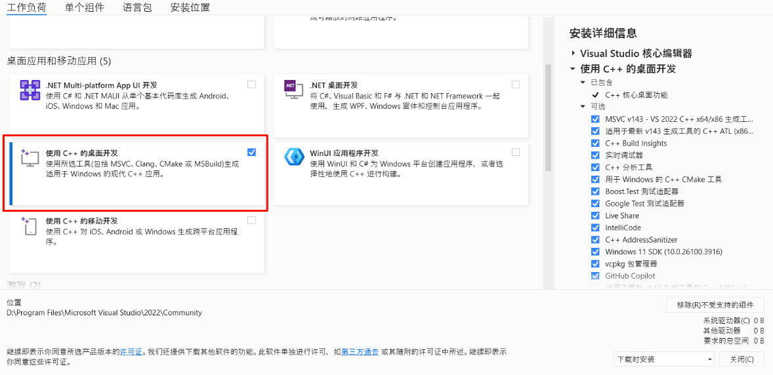Uncheck C++ Build Insights option

pyautogui.click(x=596, y=144)
